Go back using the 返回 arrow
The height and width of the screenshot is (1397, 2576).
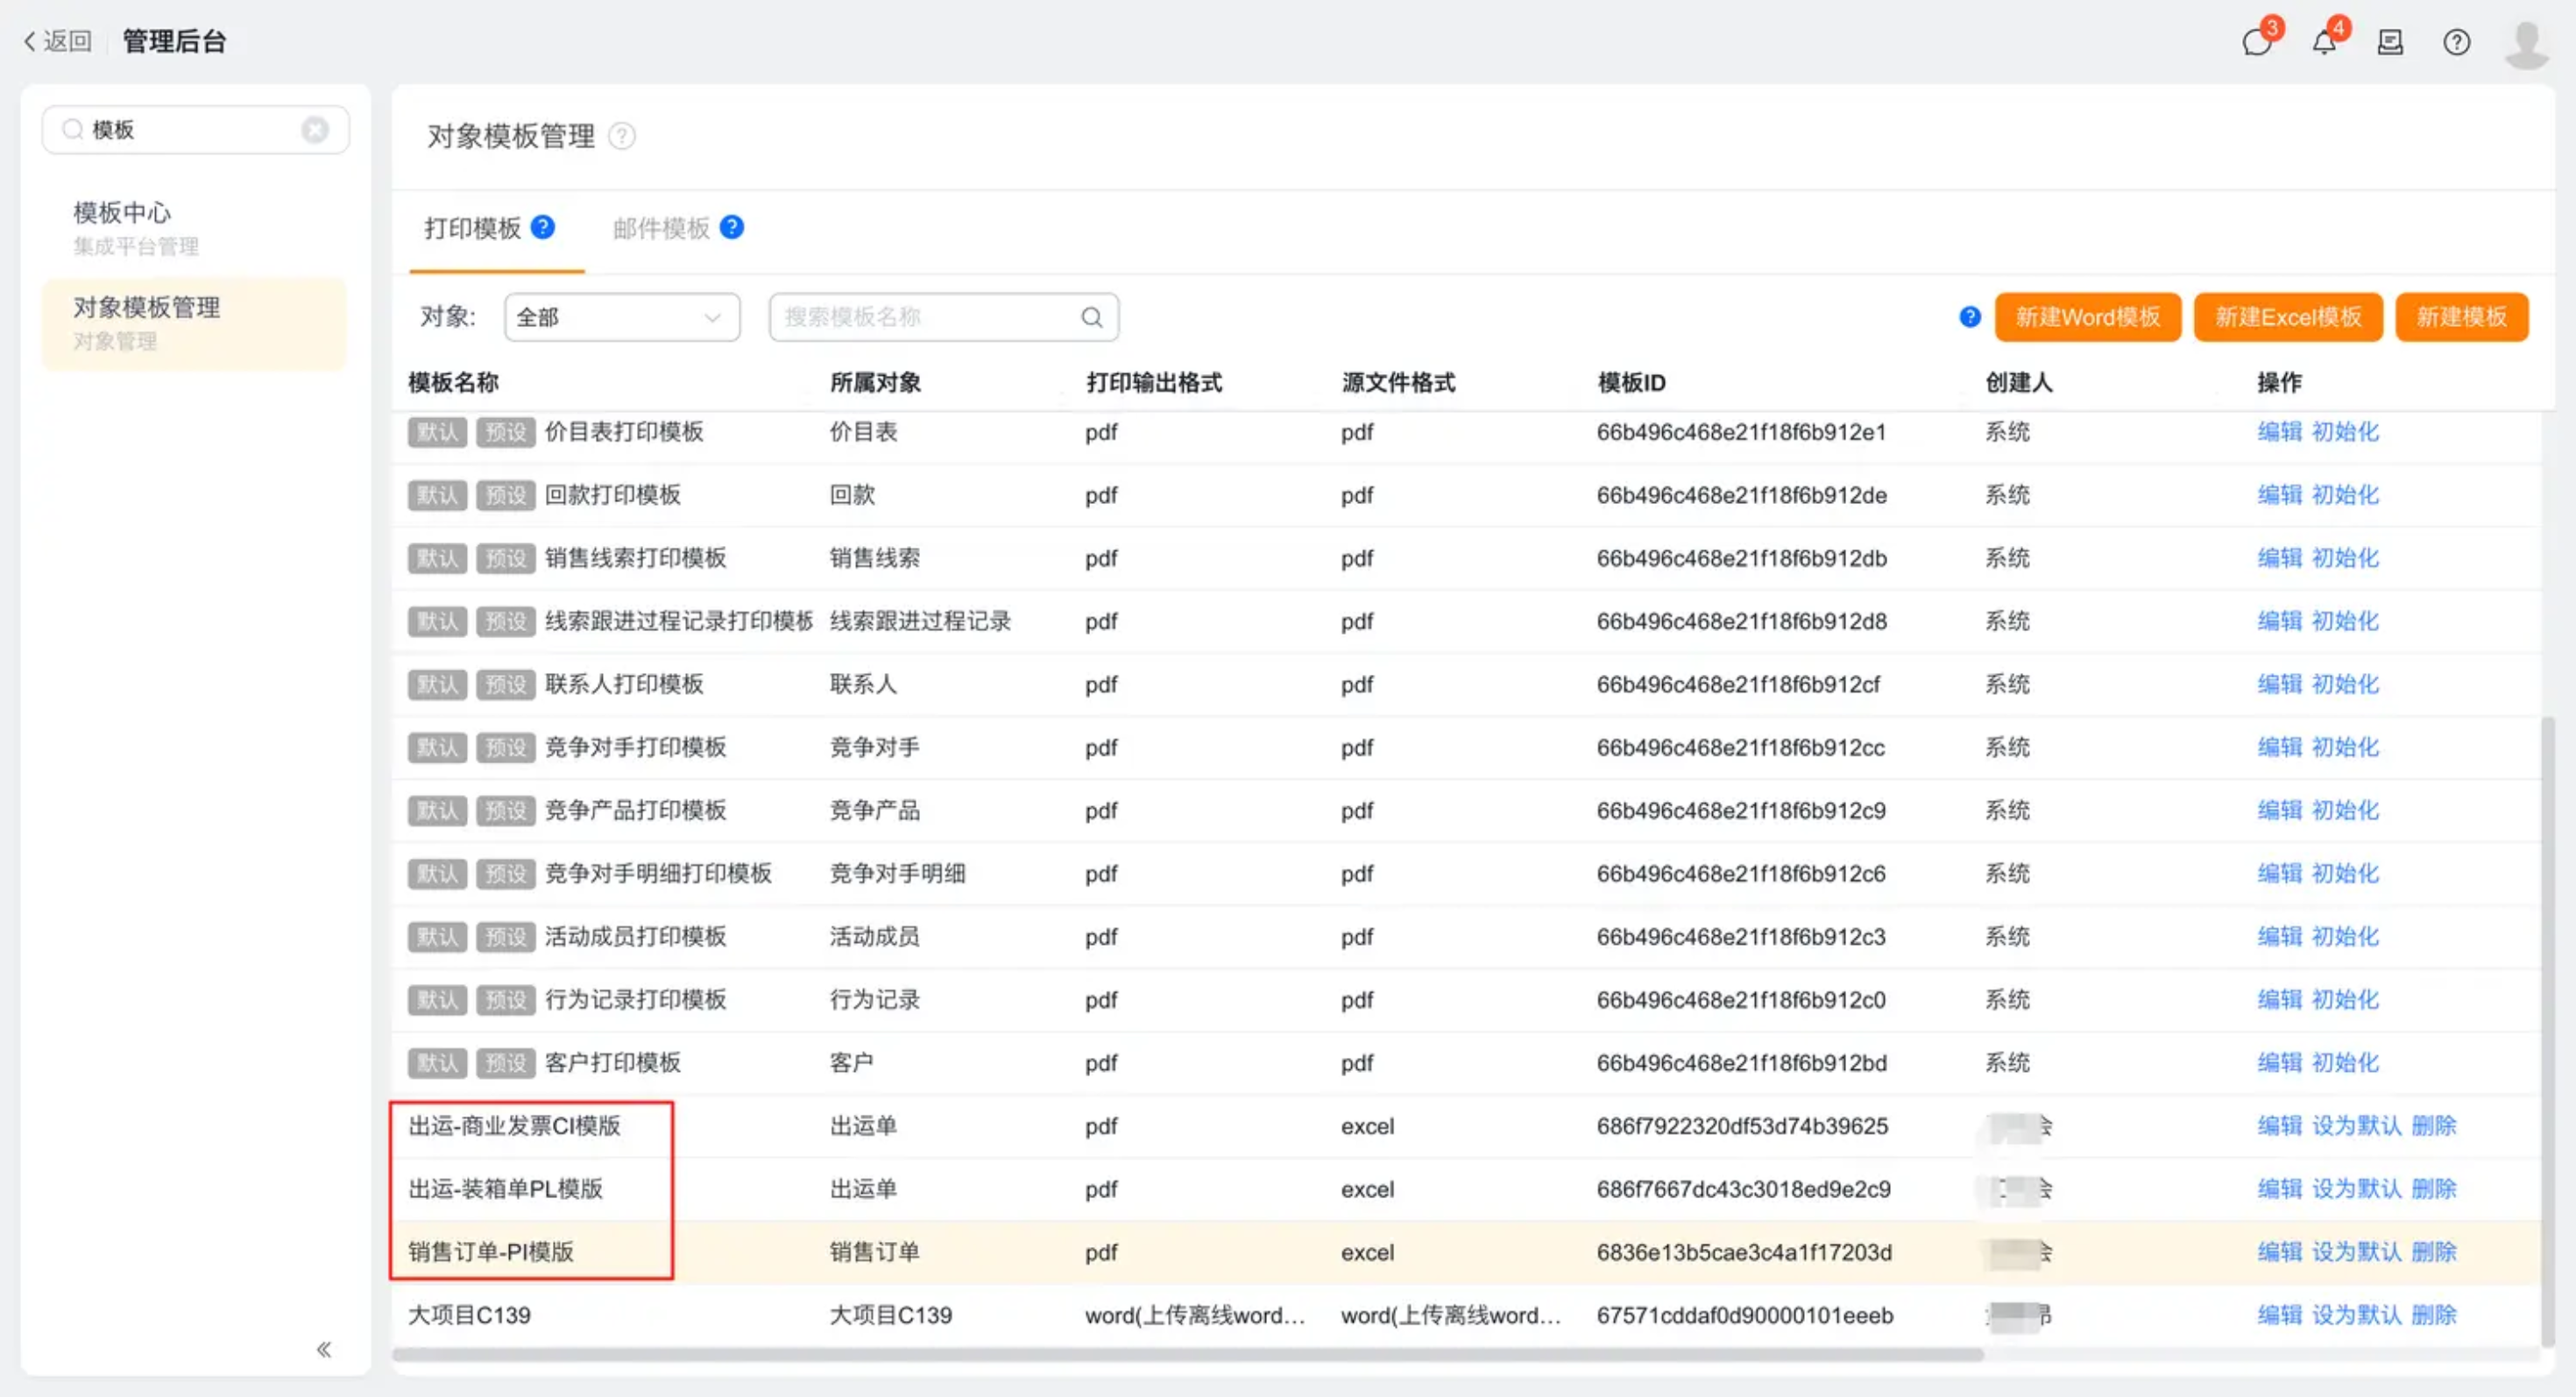[56, 42]
